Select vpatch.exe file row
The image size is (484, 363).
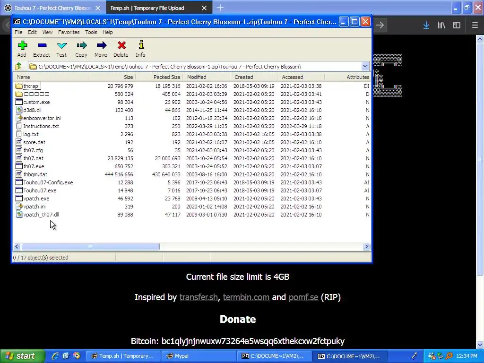click(192, 199)
